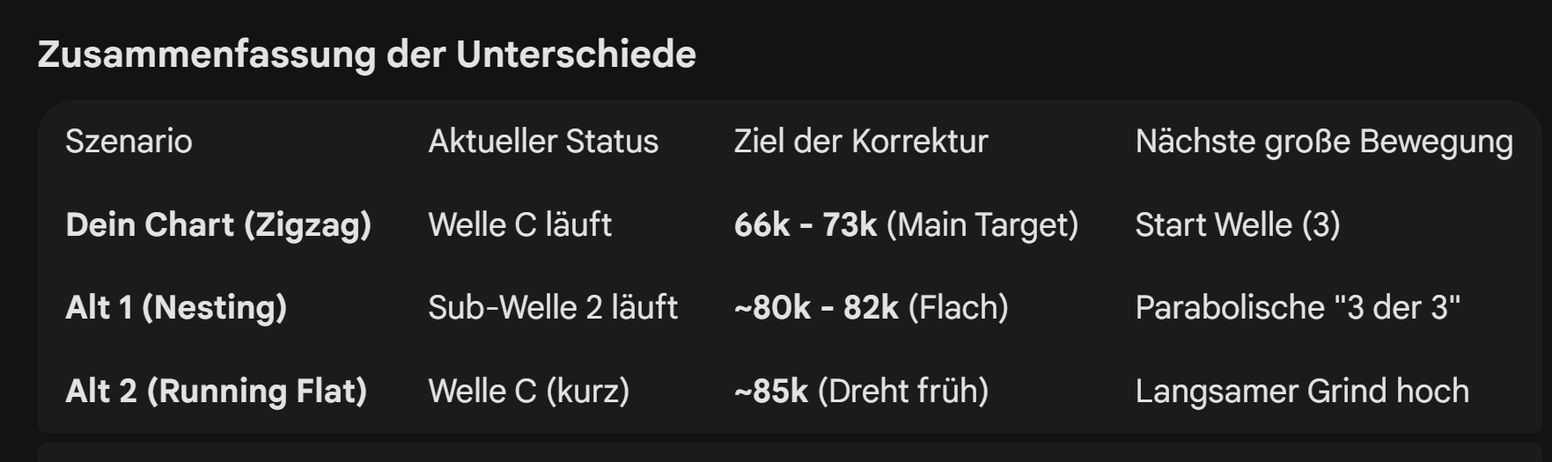Click the heading "Zusammenfassung der Unterschiede"
Screen dimensions: 1552x462
click(366, 55)
